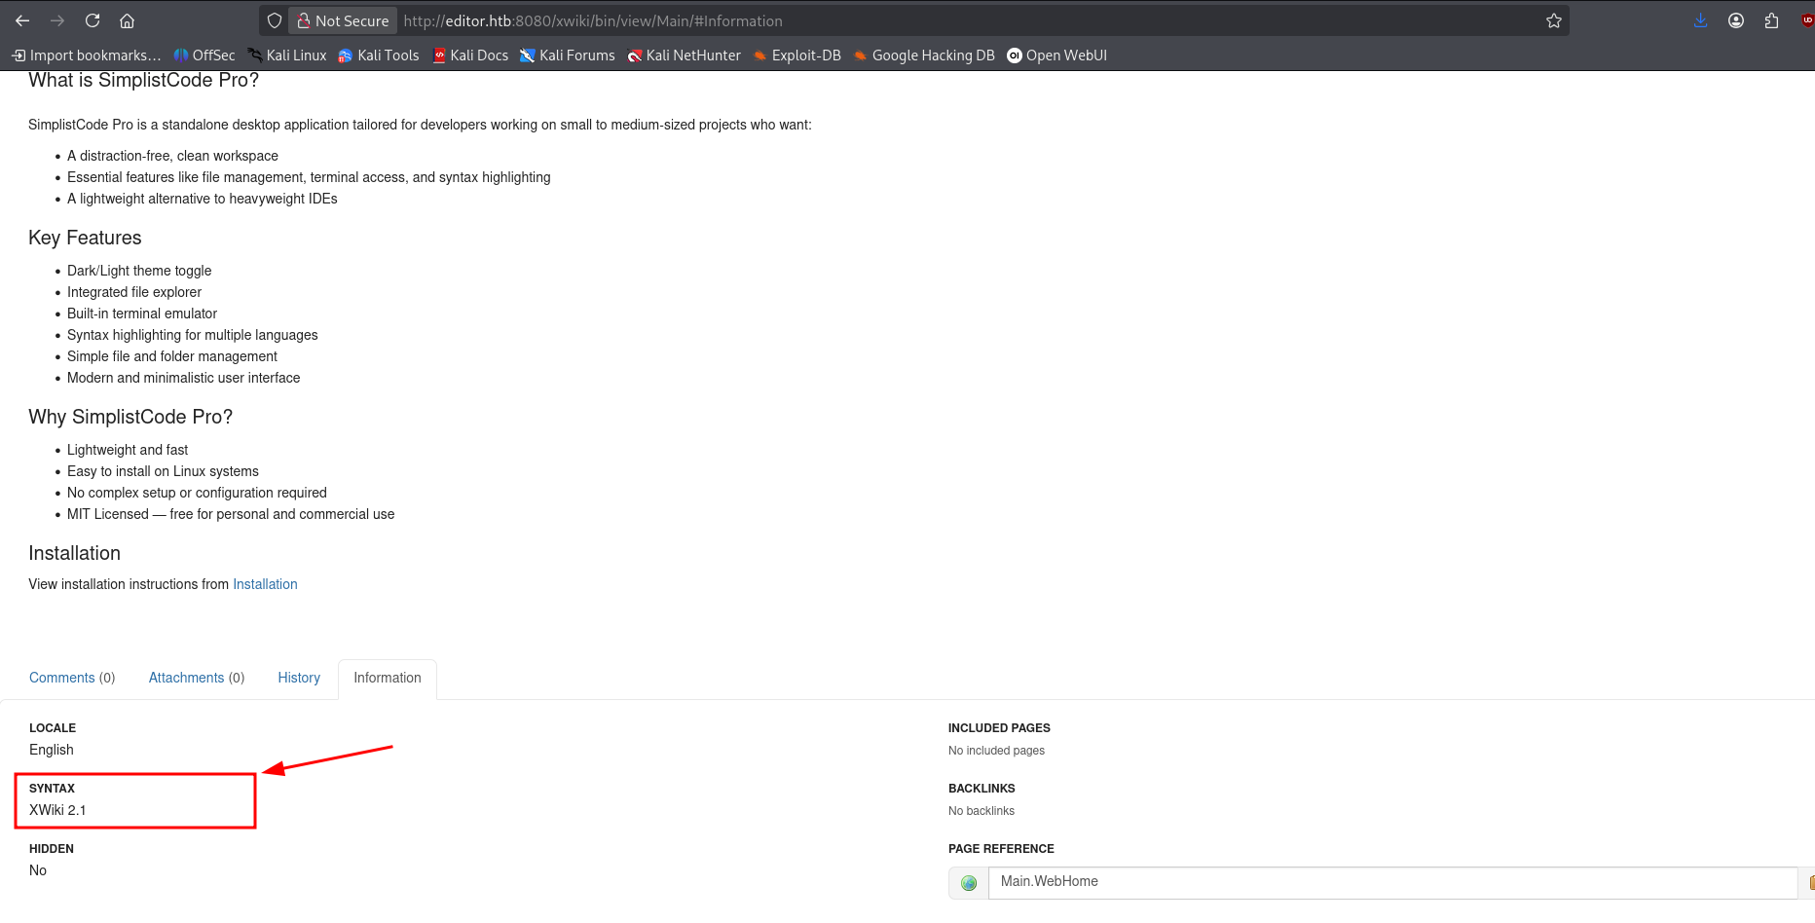Switch to the Attachments tab
The height and width of the screenshot is (923, 1815).
click(x=197, y=678)
